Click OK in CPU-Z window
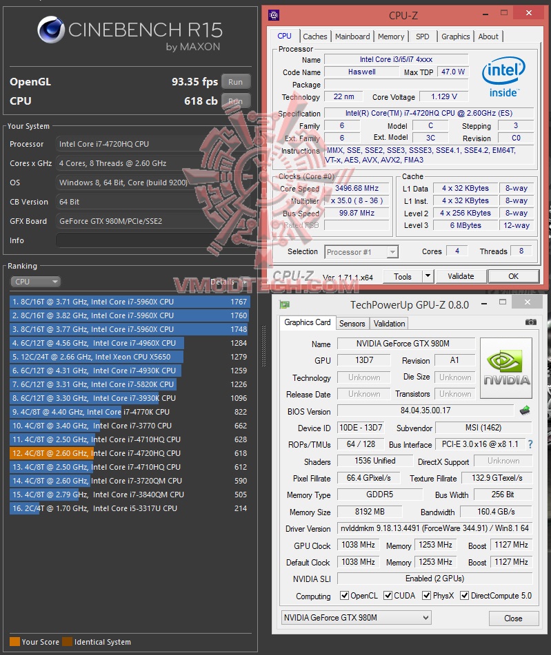551x655 pixels. click(x=513, y=276)
